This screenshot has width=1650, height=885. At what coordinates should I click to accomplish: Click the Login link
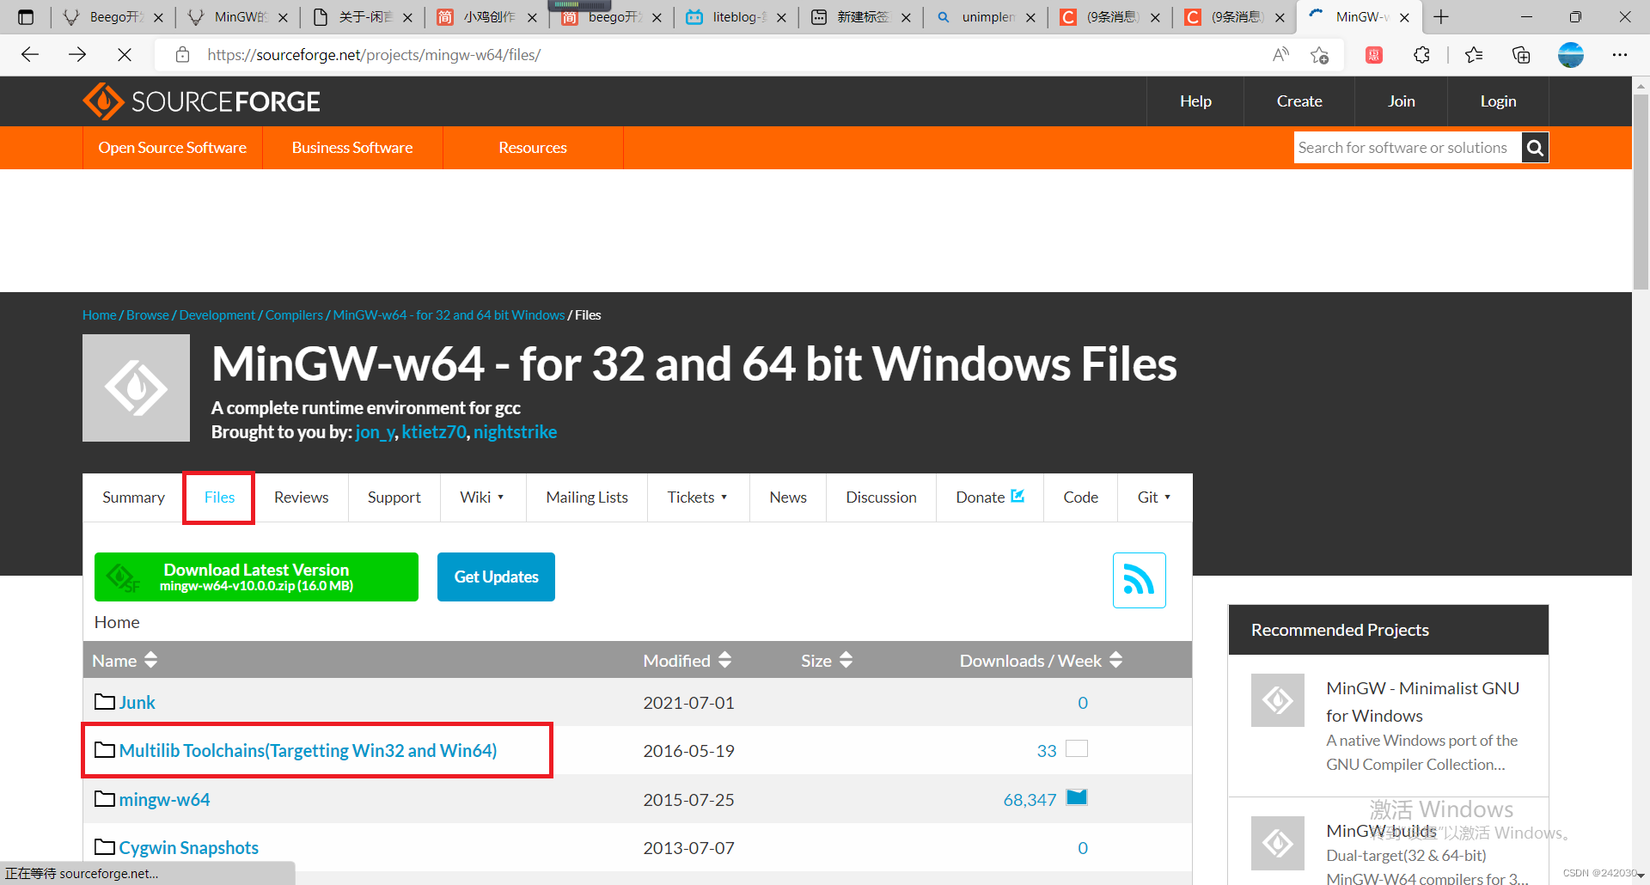click(1498, 101)
